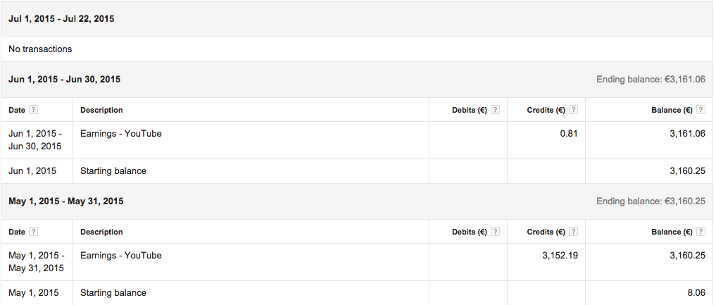Click the No transactions message
The width and height of the screenshot is (716, 305).
[40, 49]
